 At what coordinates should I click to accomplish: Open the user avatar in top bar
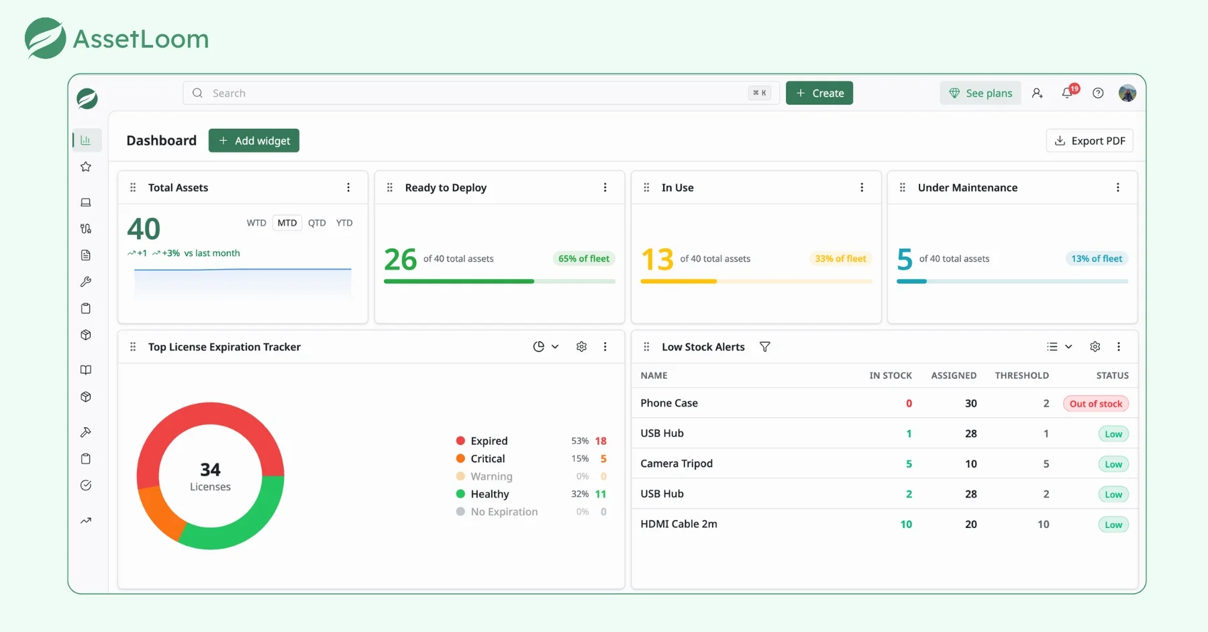(1127, 93)
